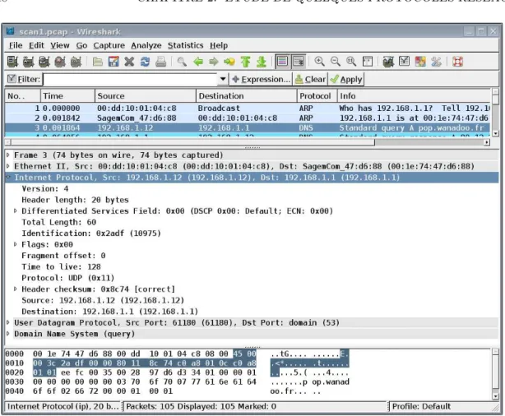Open the File menu
The image size is (505, 416).
16,45
